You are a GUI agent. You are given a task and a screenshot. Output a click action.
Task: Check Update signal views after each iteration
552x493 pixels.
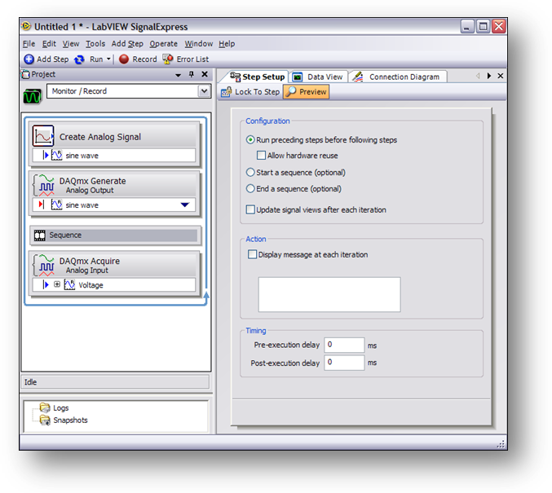(250, 210)
